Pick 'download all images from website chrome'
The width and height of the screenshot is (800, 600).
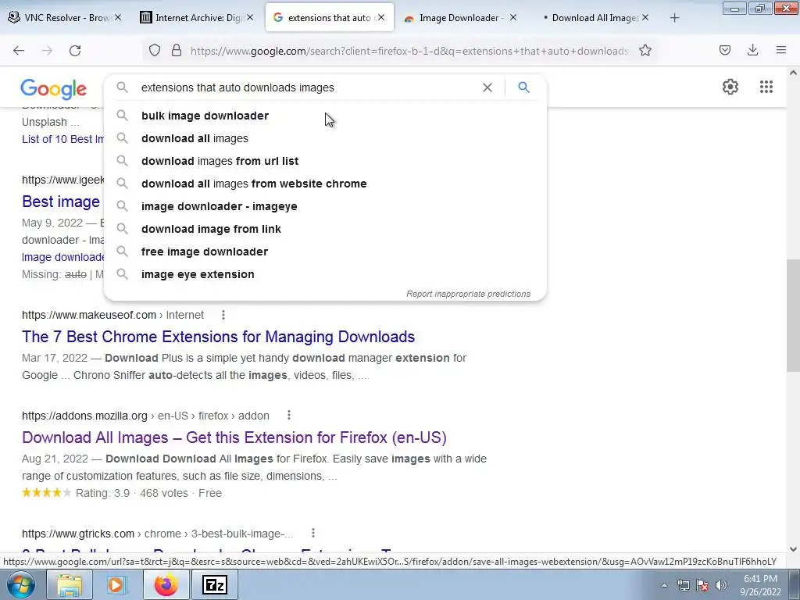tap(325, 184)
